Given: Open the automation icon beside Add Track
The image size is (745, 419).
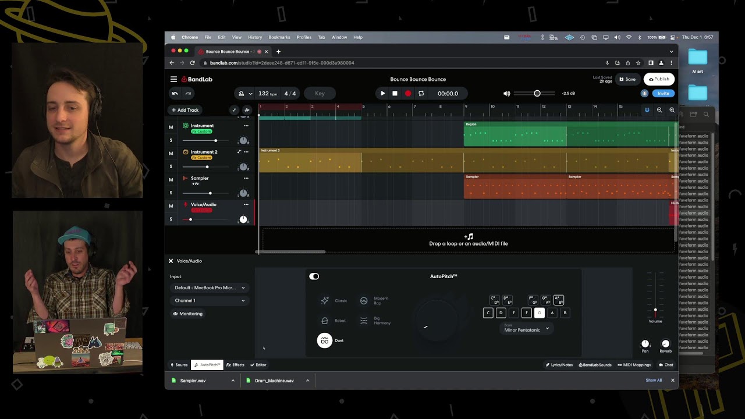Looking at the screenshot, I should pos(234,110).
